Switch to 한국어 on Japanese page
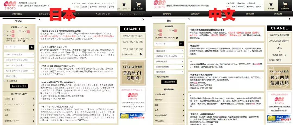Screen dimensions: 293x125 coord(111,7)
